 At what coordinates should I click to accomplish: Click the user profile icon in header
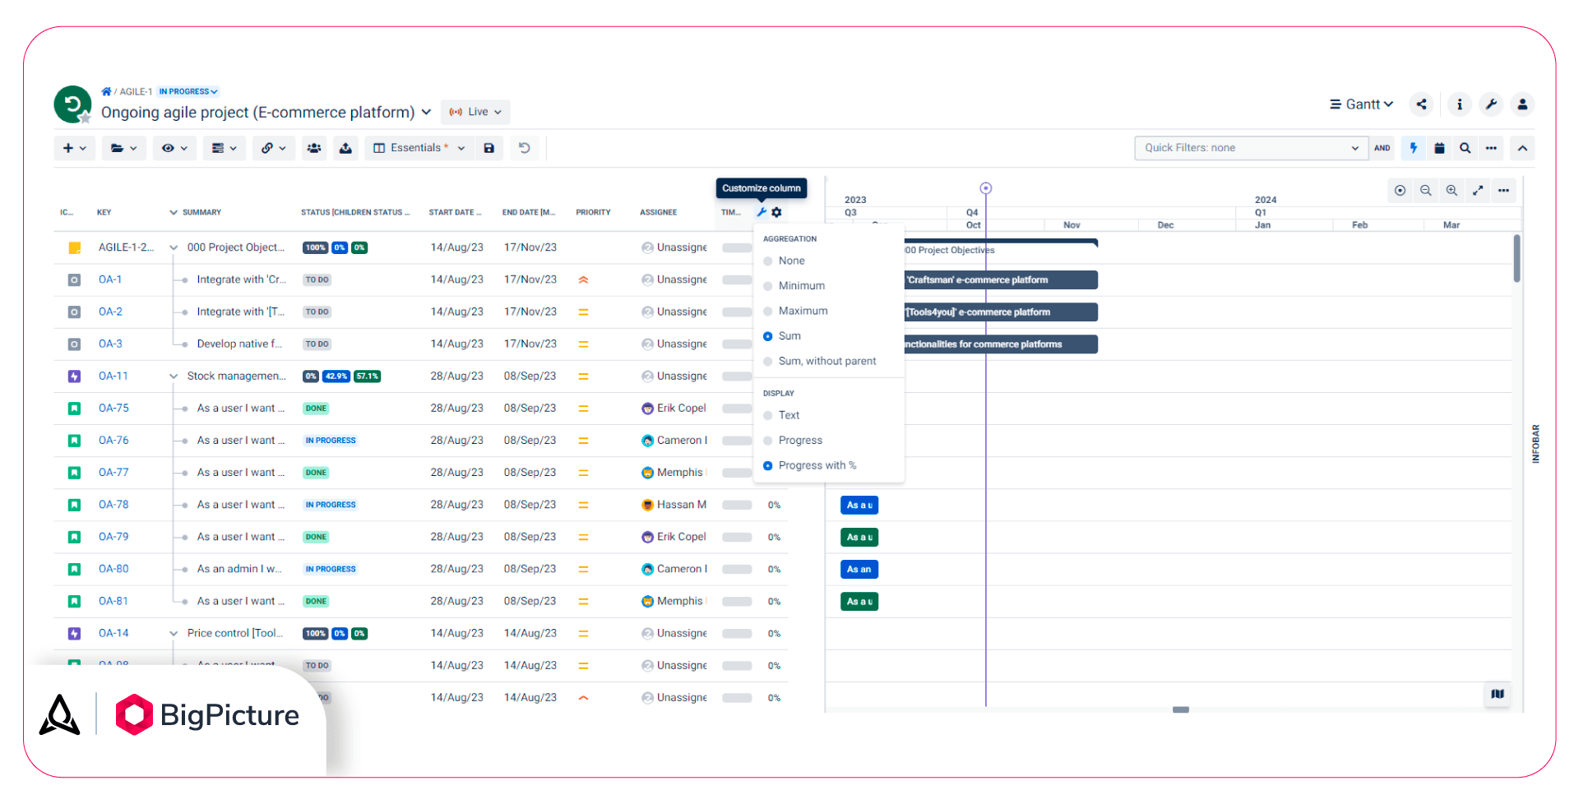click(1522, 104)
